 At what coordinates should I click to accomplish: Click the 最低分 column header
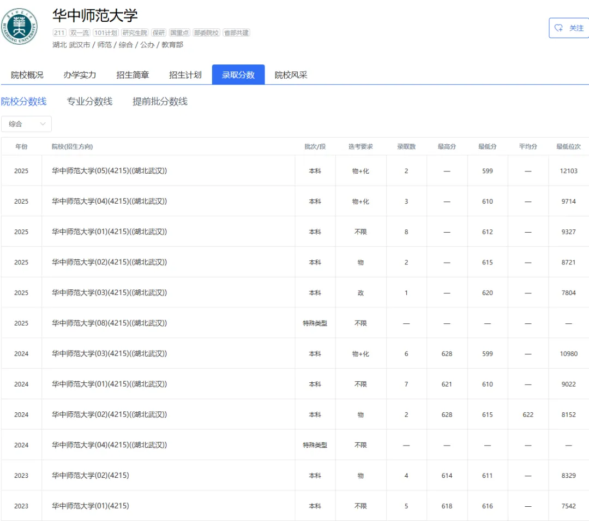point(488,146)
